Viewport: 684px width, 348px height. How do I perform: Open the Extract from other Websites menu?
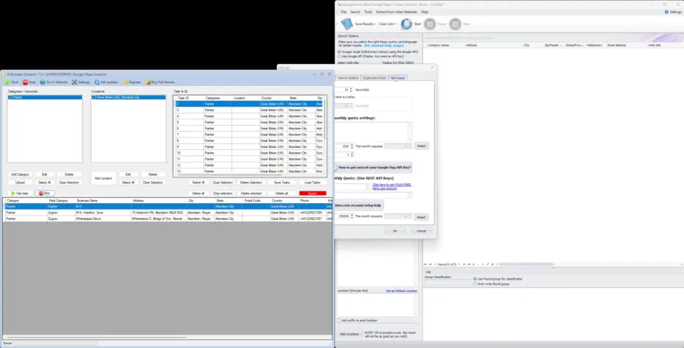click(391, 12)
